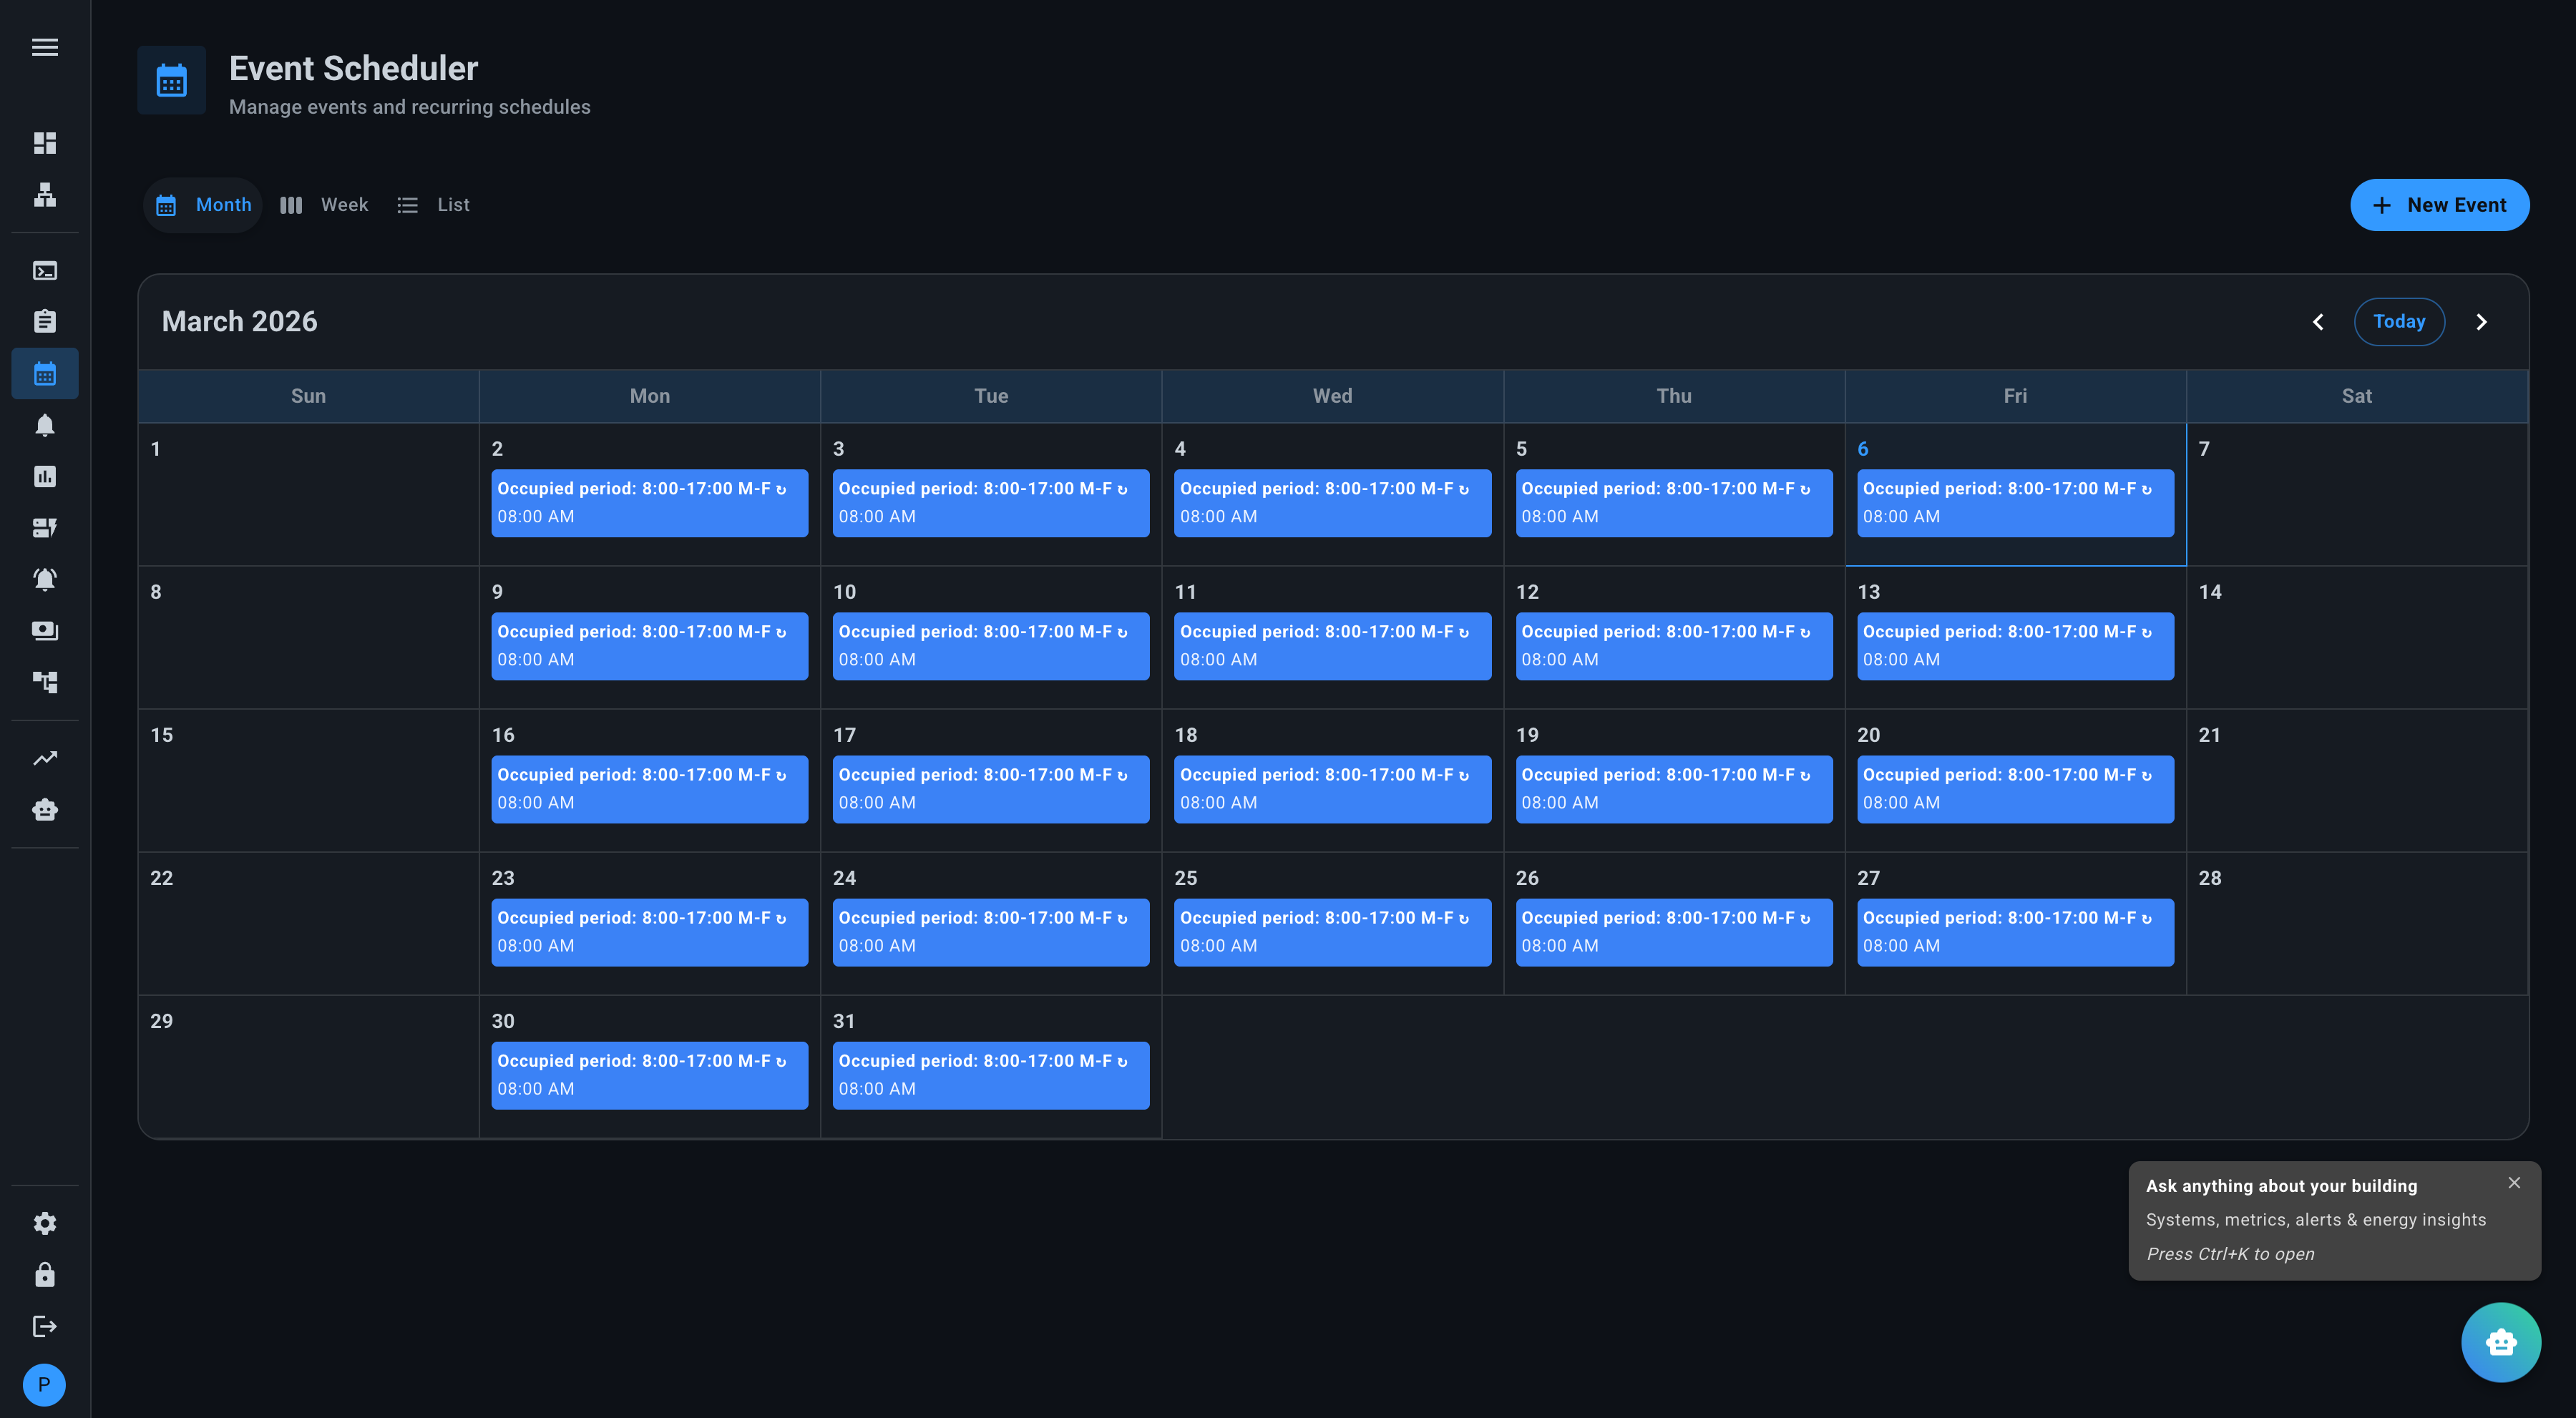The height and width of the screenshot is (1418, 2576).
Task: Dismiss the Ask anything popup
Action: (2515, 1183)
